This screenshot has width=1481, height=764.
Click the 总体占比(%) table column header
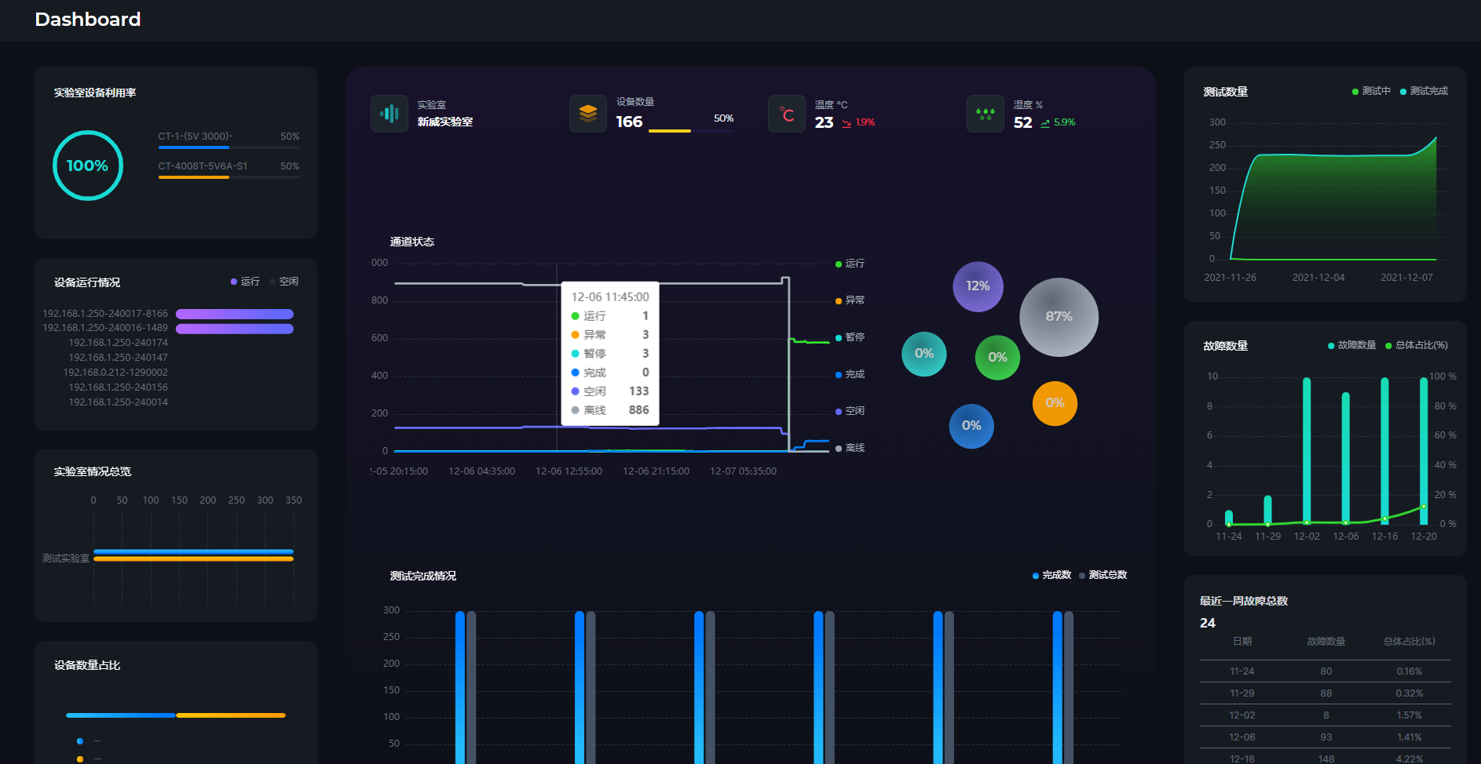1410,642
